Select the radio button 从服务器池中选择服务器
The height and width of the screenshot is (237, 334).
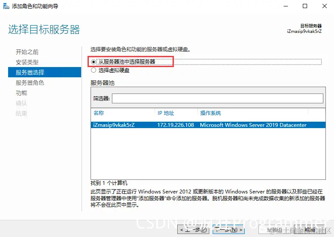(x=93, y=62)
